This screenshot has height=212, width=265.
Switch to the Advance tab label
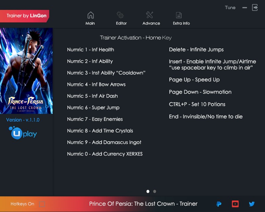click(x=151, y=23)
